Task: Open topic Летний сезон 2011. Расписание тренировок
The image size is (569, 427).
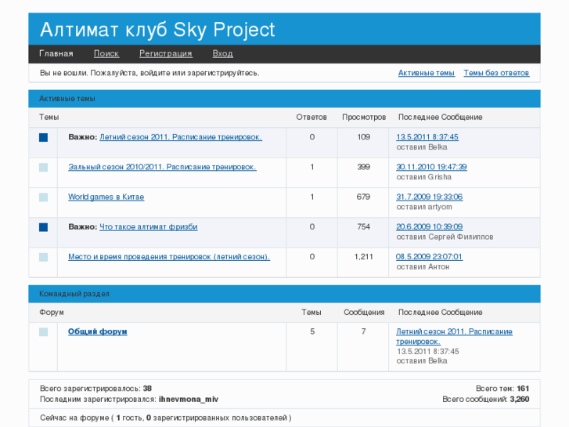Action: (x=181, y=137)
